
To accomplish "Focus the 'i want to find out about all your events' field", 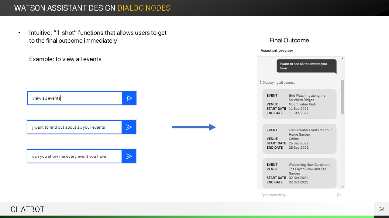I will pyautogui.click(x=74, y=127).
